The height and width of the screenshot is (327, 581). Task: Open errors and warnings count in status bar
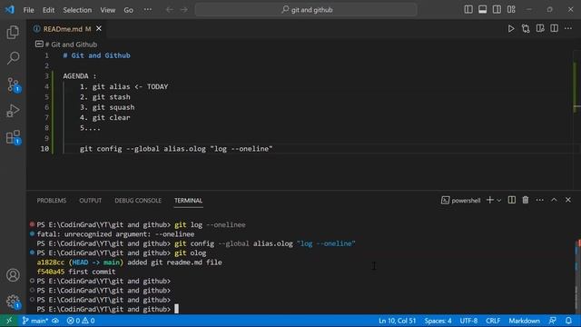tap(81, 321)
